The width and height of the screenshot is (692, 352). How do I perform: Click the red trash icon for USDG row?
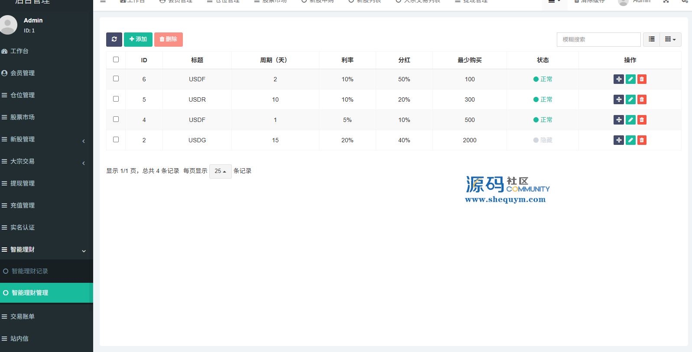(642, 140)
